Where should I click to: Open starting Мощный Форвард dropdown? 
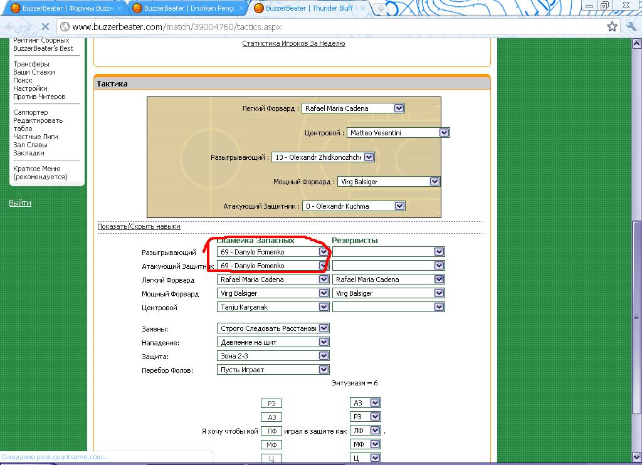[x=389, y=182]
